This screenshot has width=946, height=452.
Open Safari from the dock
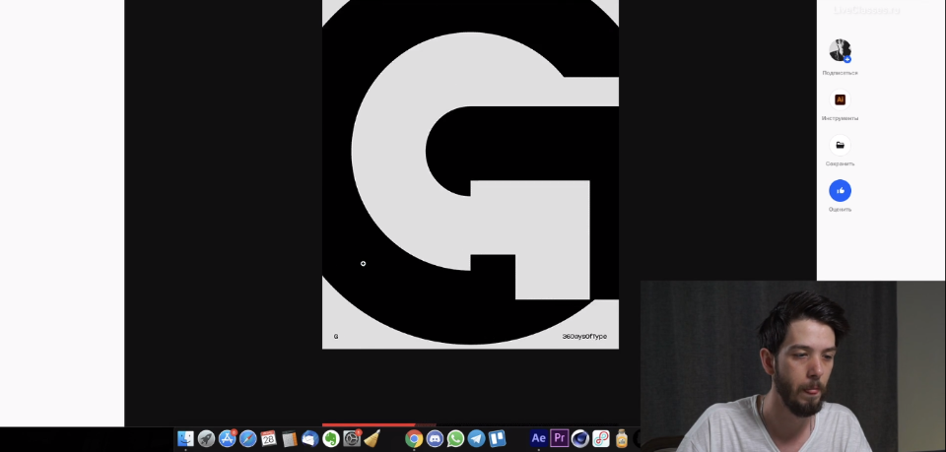pyautogui.click(x=247, y=438)
